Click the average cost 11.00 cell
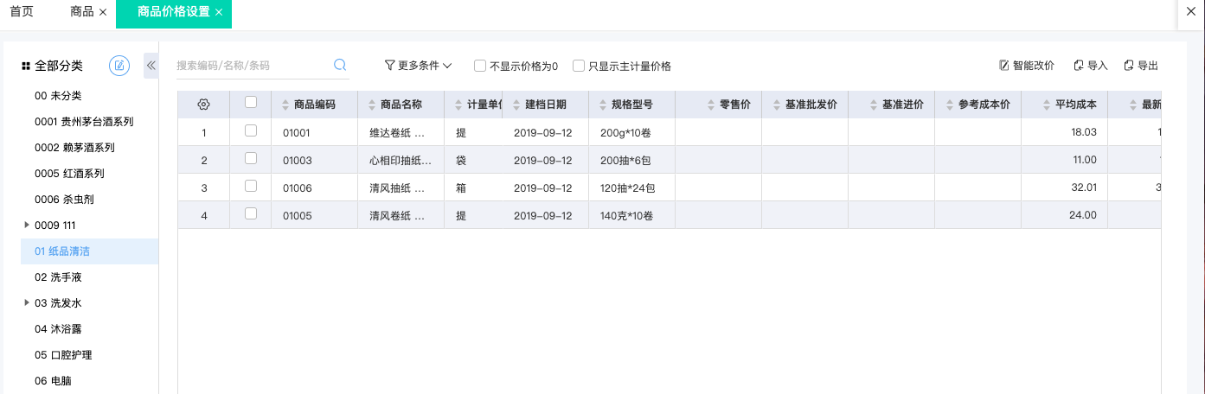 pyautogui.click(x=1065, y=160)
